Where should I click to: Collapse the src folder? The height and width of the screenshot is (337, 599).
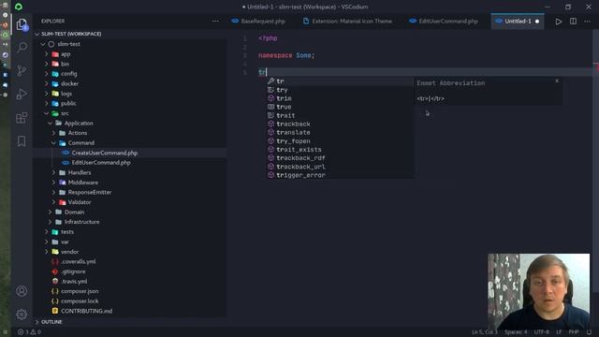(x=131, y=113)
